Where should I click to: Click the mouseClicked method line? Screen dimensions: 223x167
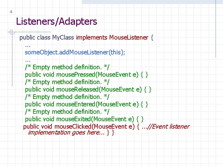tap(107, 126)
